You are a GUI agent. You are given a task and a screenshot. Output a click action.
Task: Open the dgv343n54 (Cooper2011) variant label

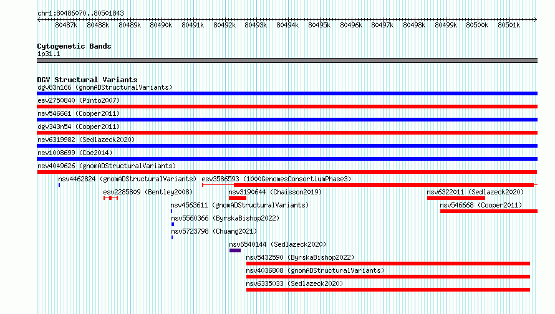click(79, 126)
